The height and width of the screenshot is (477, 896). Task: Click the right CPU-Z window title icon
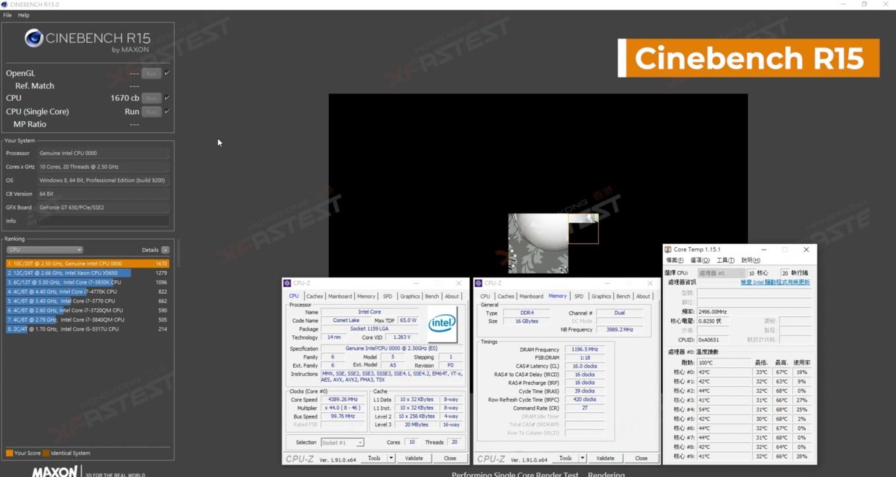tap(479, 283)
